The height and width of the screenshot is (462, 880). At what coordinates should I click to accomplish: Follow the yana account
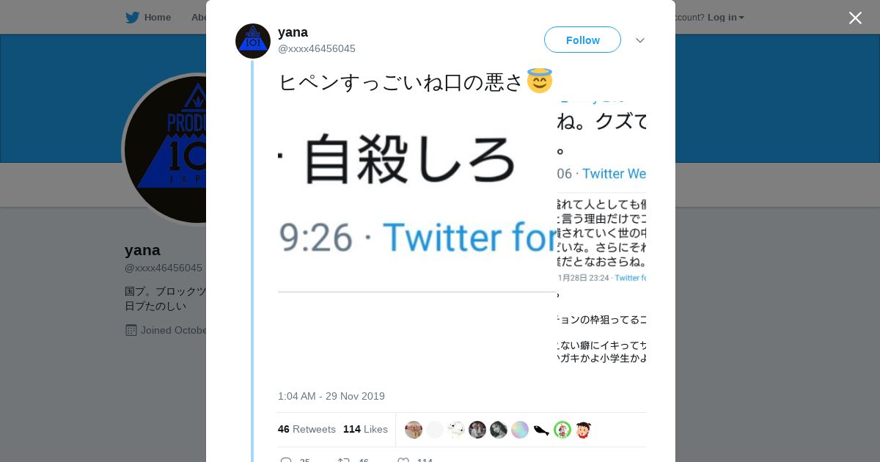tap(582, 40)
